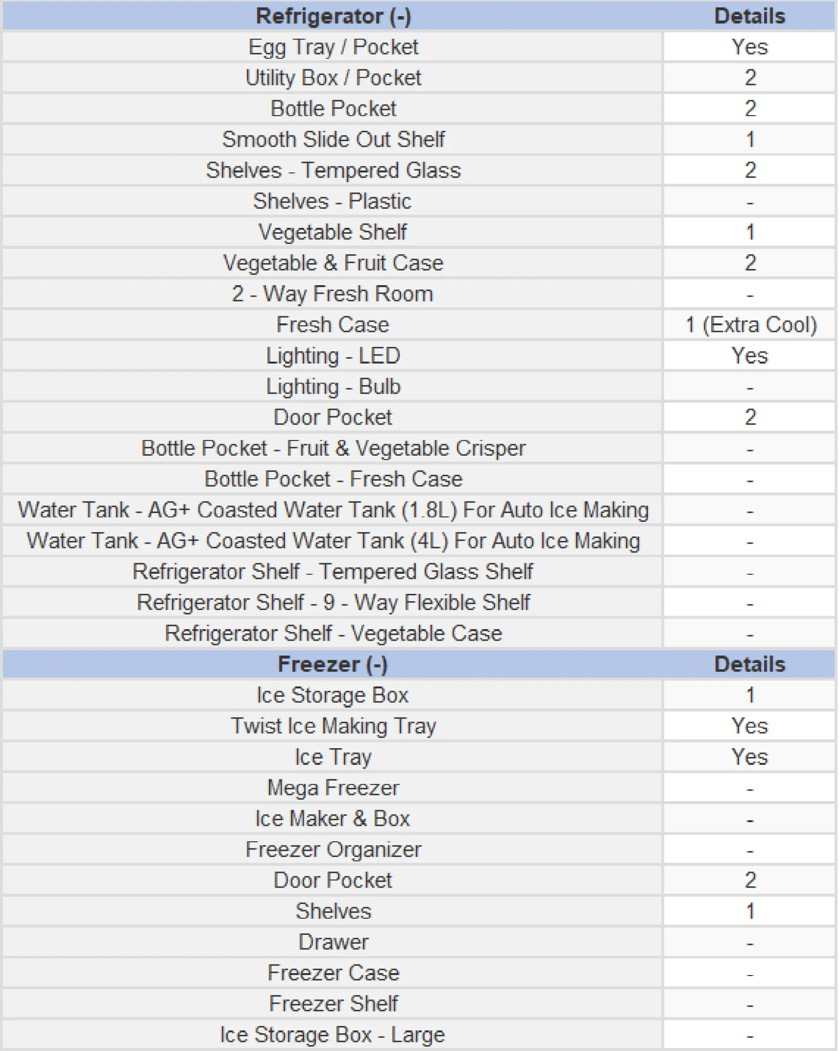
Task: Collapse the Refrigerator (-) section header
Action: 333,16
